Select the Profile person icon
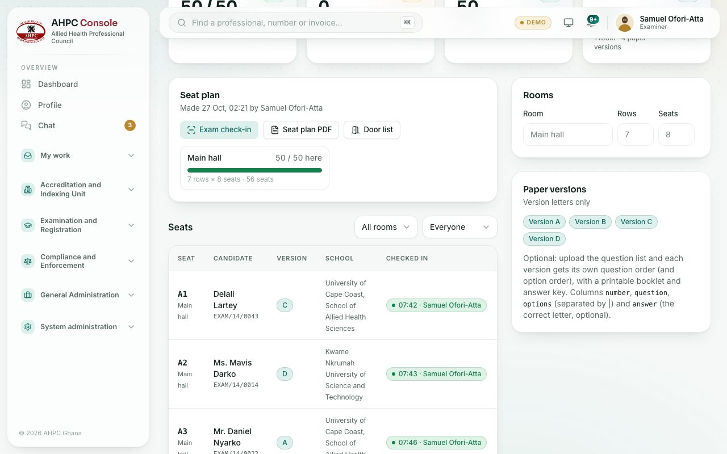This screenshot has height=454, width=727. click(26, 105)
